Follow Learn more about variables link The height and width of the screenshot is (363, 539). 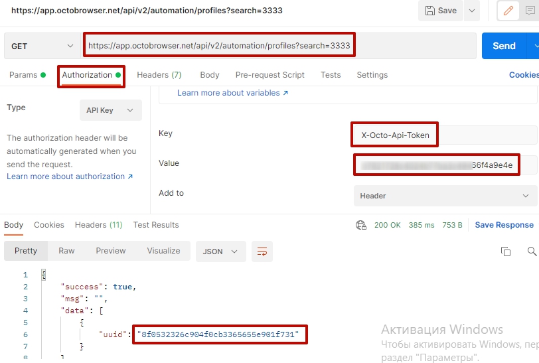point(232,93)
